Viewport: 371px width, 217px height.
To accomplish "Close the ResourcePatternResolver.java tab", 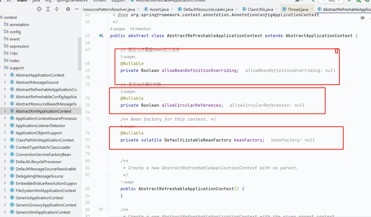I will click(138, 9).
